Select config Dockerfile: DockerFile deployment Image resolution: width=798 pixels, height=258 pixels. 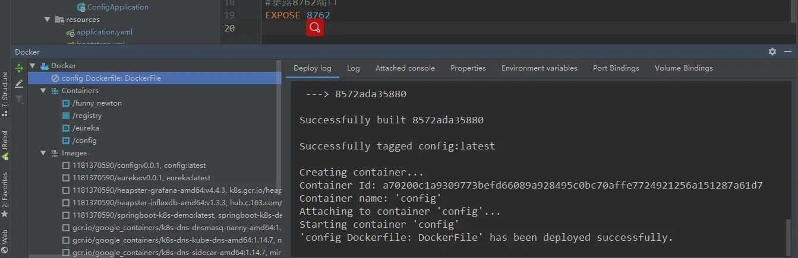tap(111, 78)
